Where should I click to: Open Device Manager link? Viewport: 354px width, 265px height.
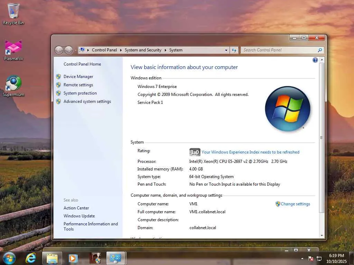(78, 76)
